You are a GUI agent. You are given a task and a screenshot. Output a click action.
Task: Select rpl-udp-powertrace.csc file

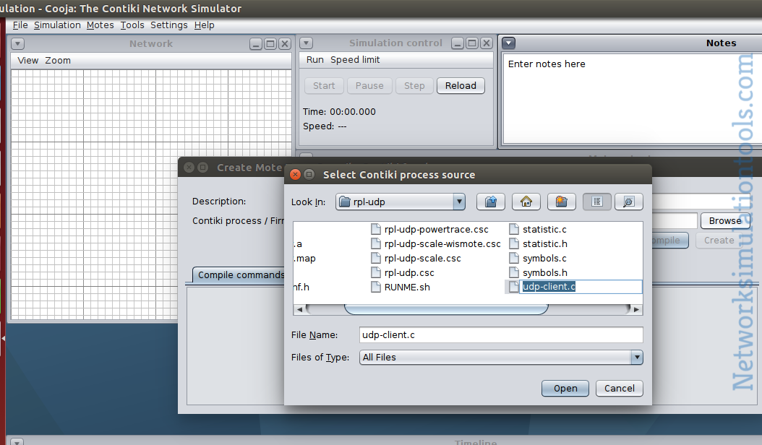pos(429,229)
